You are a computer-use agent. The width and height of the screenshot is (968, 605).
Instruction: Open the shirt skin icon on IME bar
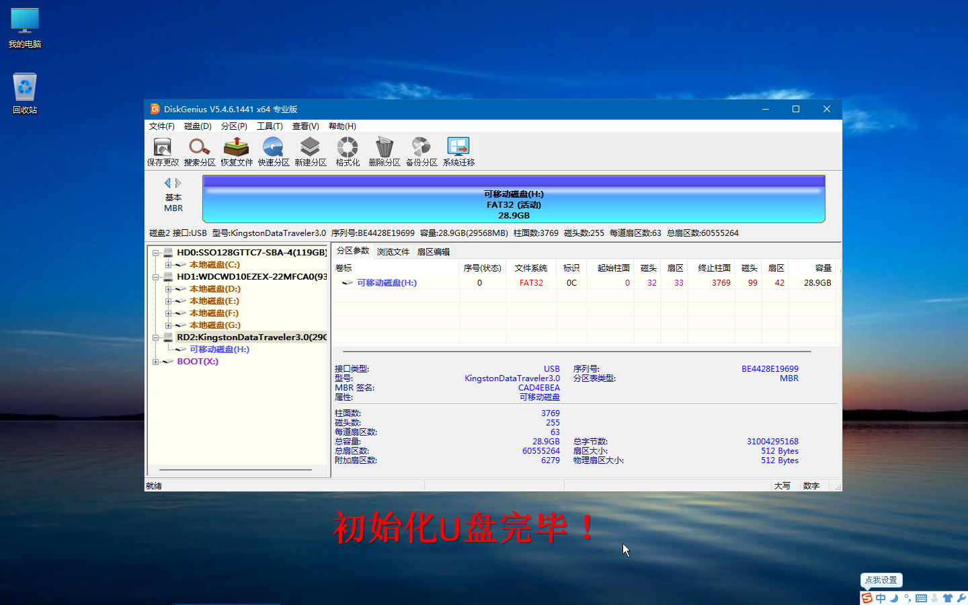(948, 598)
